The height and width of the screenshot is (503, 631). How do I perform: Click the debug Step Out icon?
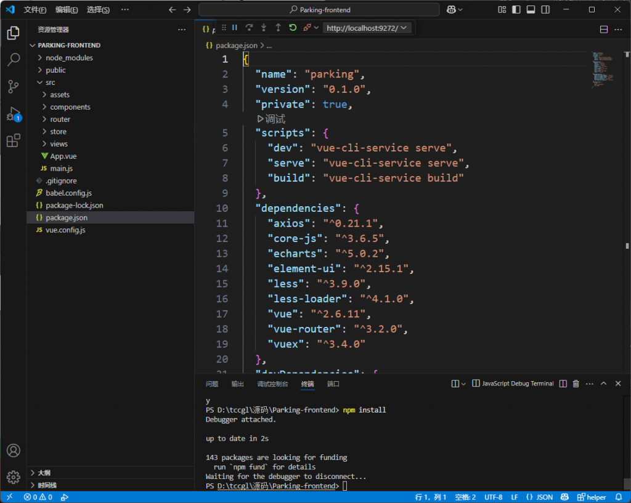pos(278,28)
